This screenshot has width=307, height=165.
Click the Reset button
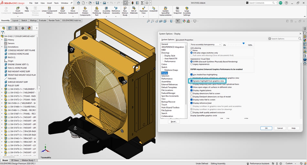pyautogui.click(x=174, y=122)
